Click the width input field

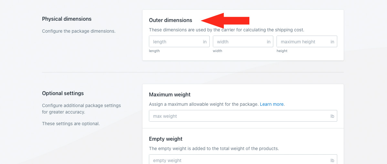[x=239, y=42]
